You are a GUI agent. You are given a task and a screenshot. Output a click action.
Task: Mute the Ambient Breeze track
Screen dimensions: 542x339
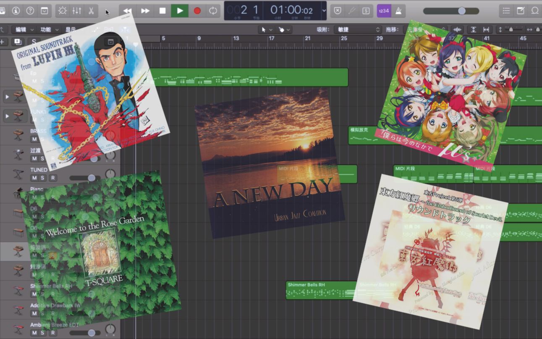pos(34,333)
